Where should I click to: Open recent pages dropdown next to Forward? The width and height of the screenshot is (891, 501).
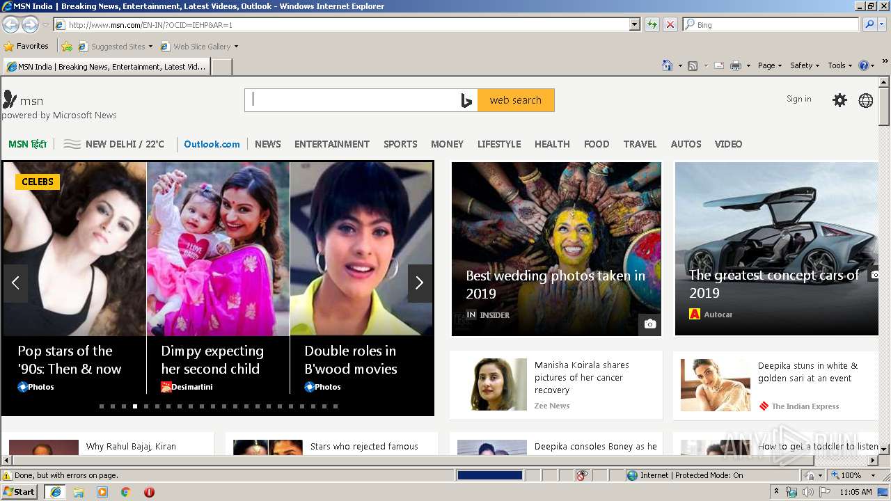click(45, 25)
